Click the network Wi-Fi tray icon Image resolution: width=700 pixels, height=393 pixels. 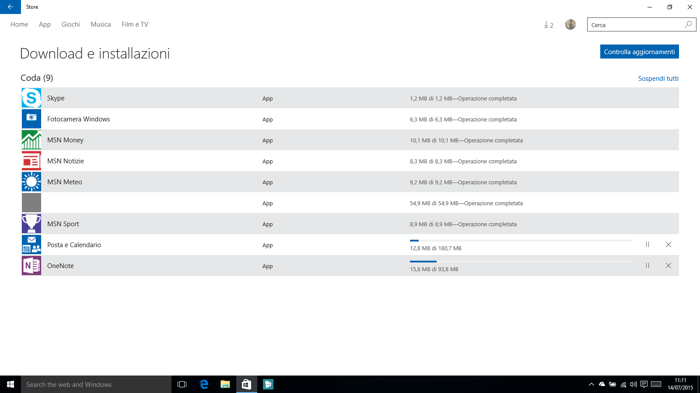tap(623, 384)
